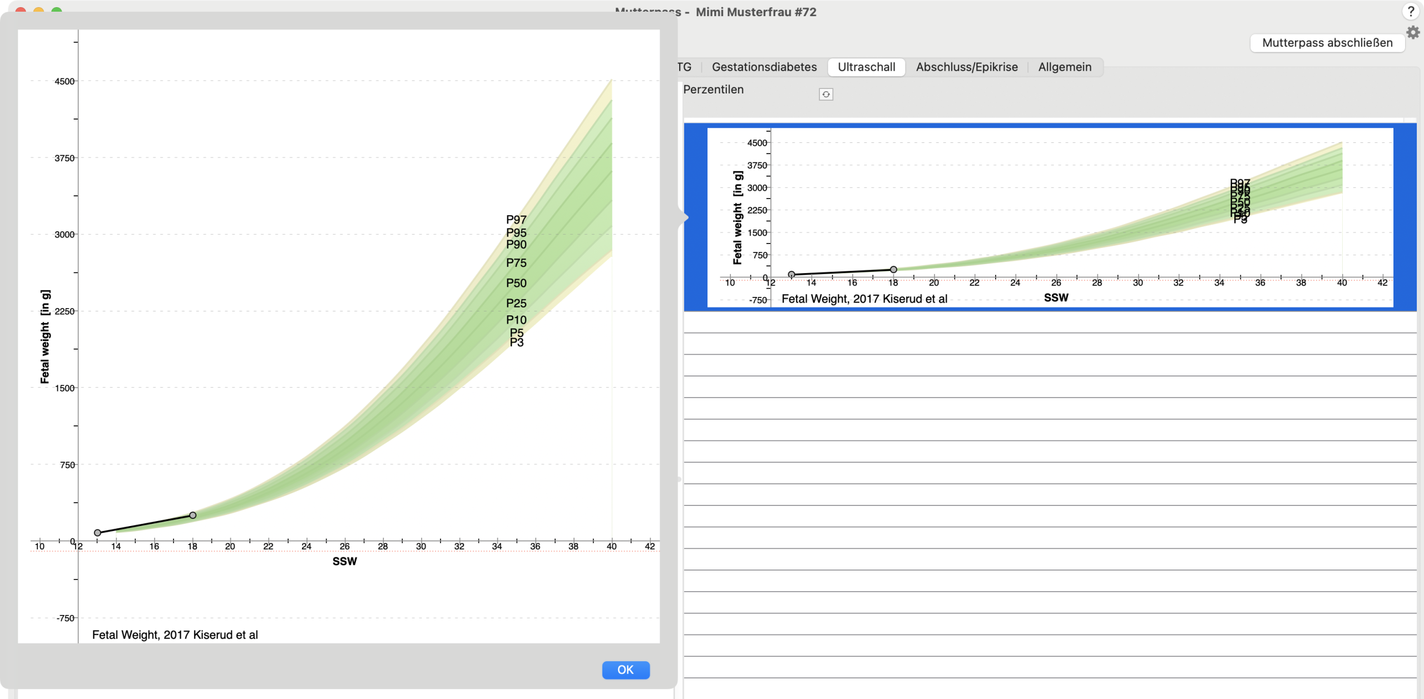Image resolution: width=1424 pixels, height=699 pixels.
Task: Click 'Fetal Weight, 2017 Kiserud et al' caption in large chart
Action: tap(175, 634)
